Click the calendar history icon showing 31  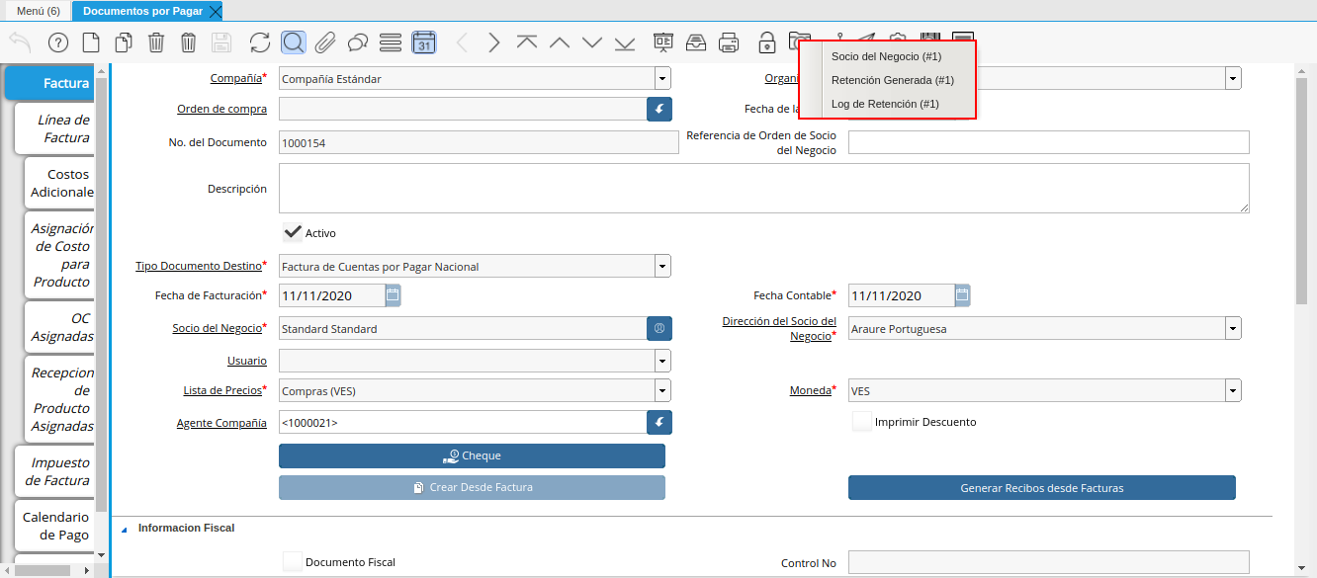[x=423, y=42]
